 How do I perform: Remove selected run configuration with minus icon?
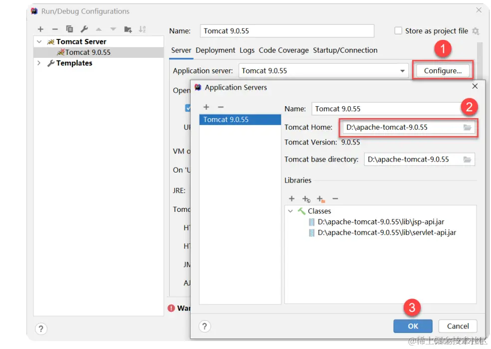pos(55,29)
